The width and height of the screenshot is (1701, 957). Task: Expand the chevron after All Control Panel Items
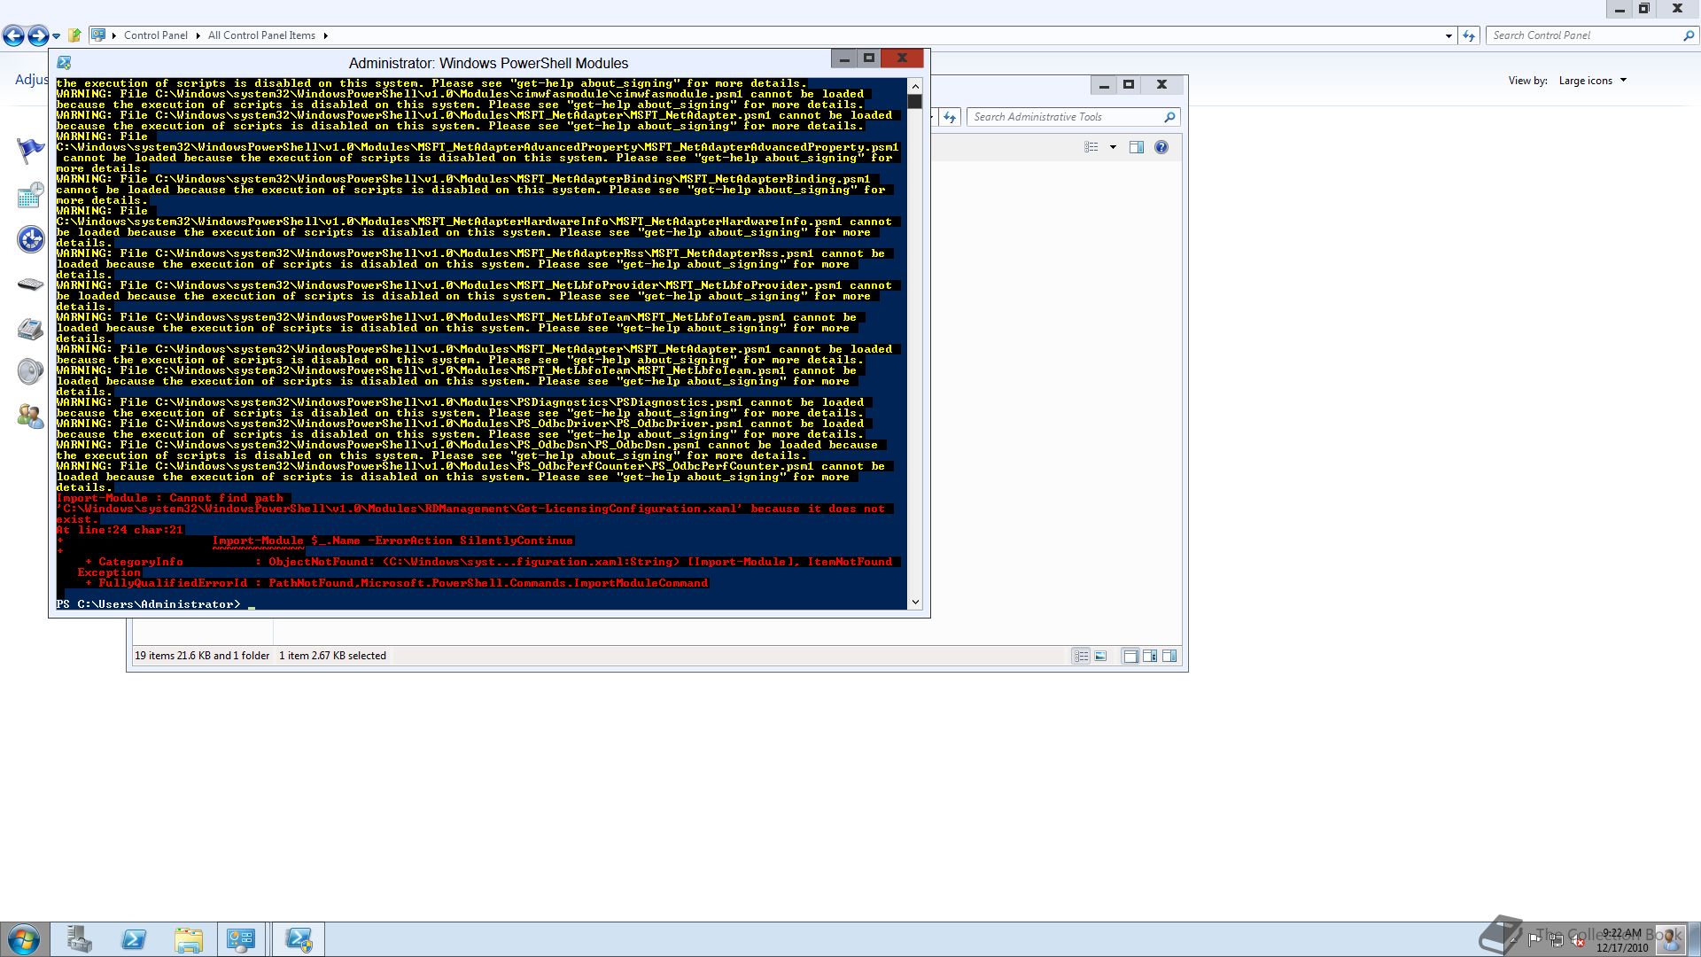tap(325, 35)
